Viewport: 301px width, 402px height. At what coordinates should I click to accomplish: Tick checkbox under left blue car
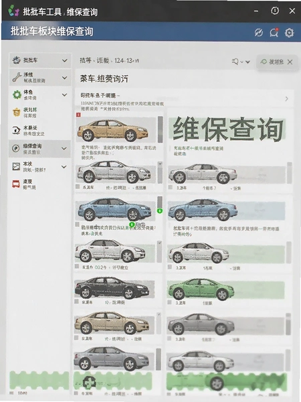pos(77,224)
